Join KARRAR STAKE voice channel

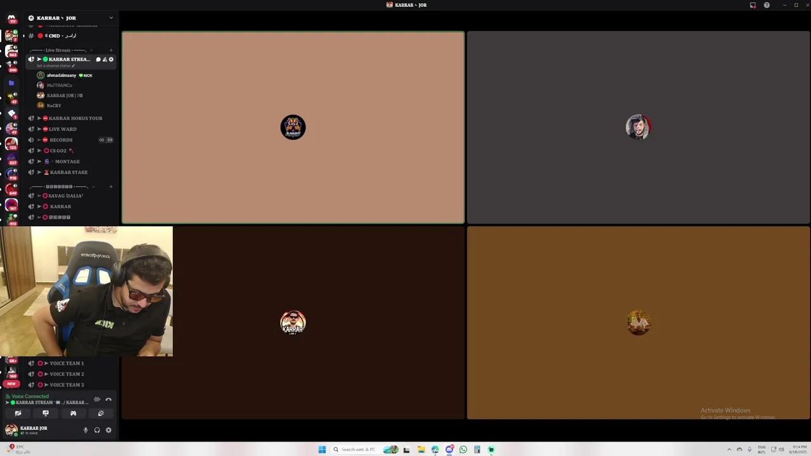click(x=71, y=172)
